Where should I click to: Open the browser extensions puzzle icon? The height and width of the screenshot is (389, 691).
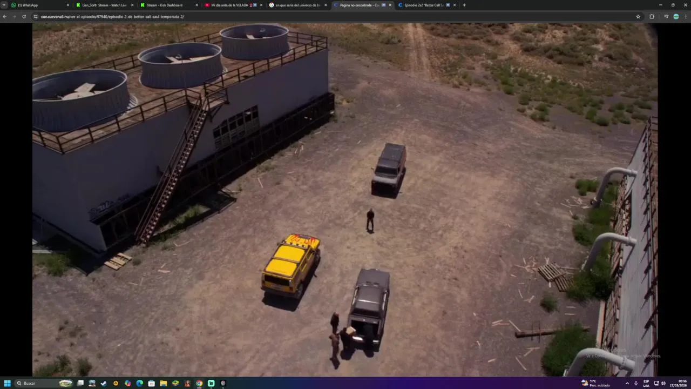[x=652, y=16]
